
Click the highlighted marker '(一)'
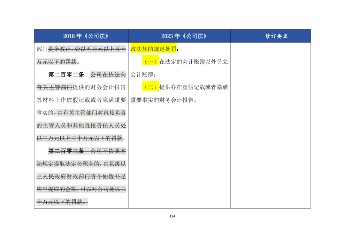[x=150, y=62]
